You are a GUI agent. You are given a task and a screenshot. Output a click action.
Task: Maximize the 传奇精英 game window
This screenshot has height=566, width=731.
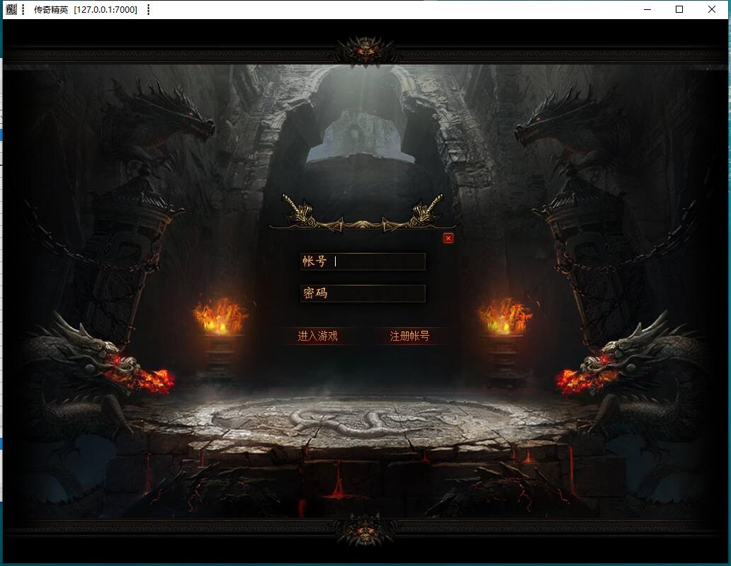[x=679, y=9]
